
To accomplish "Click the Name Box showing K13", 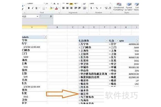I will click(x=29, y=16).
